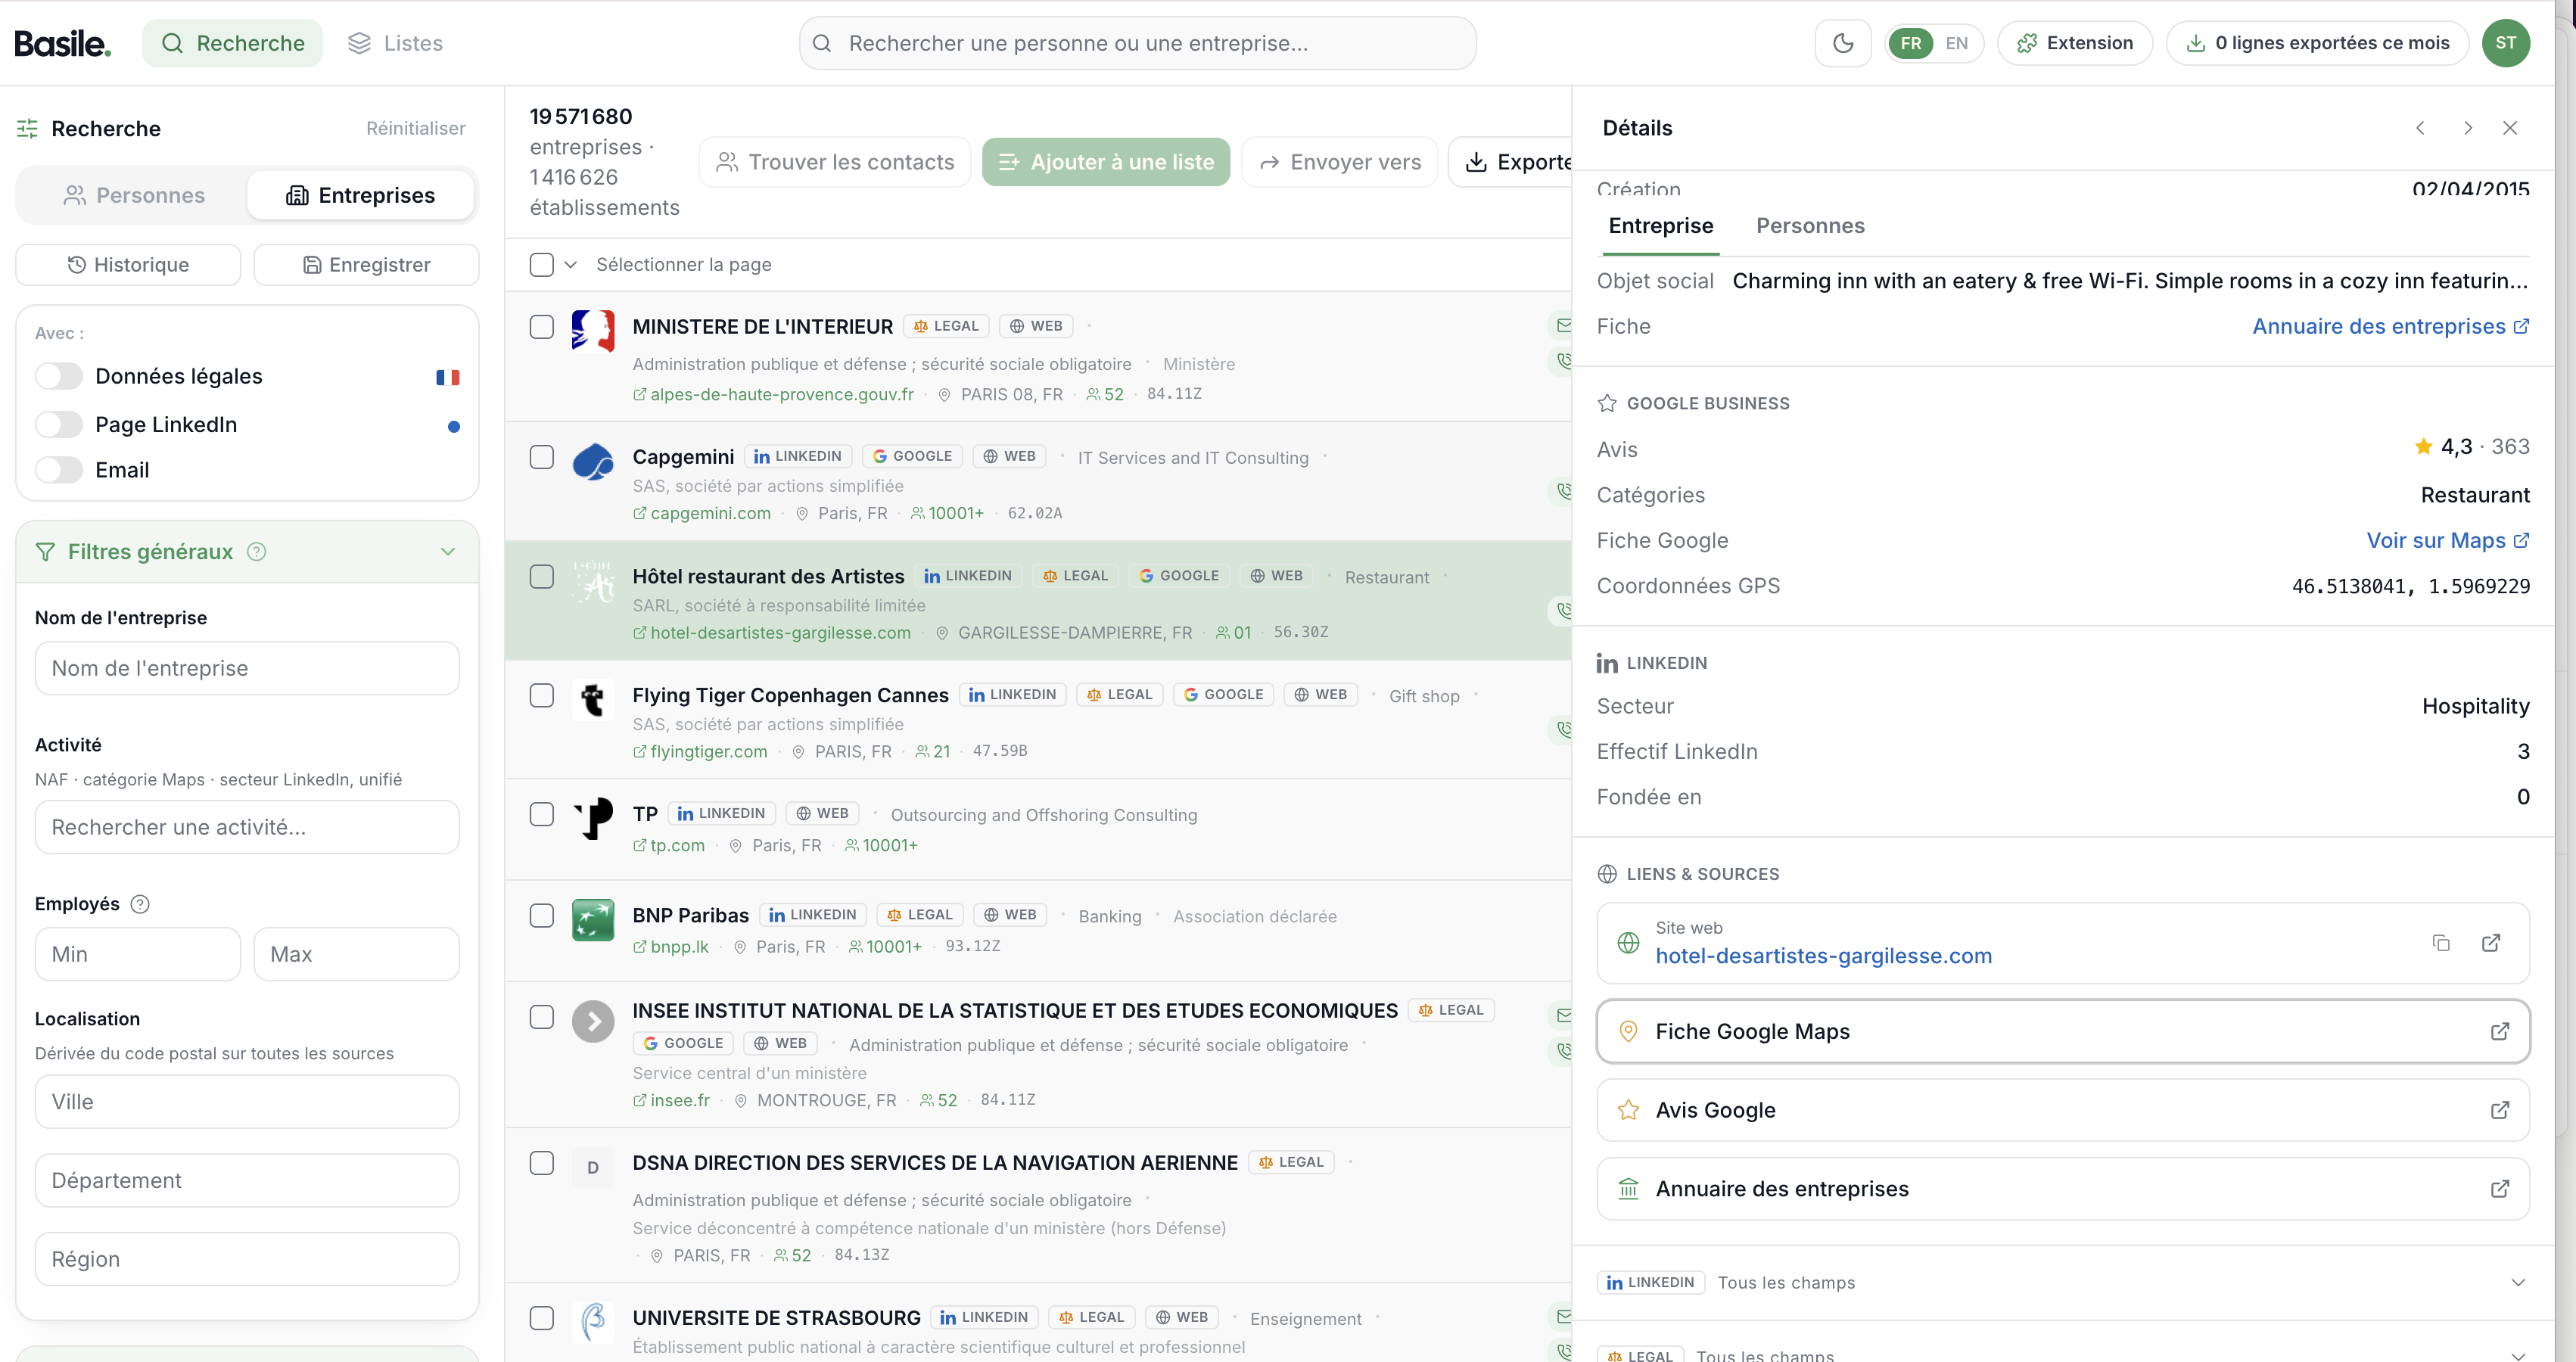This screenshot has height=1362, width=2576.
Task: Open the ST user avatar menu
Action: (x=2505, y=43)
